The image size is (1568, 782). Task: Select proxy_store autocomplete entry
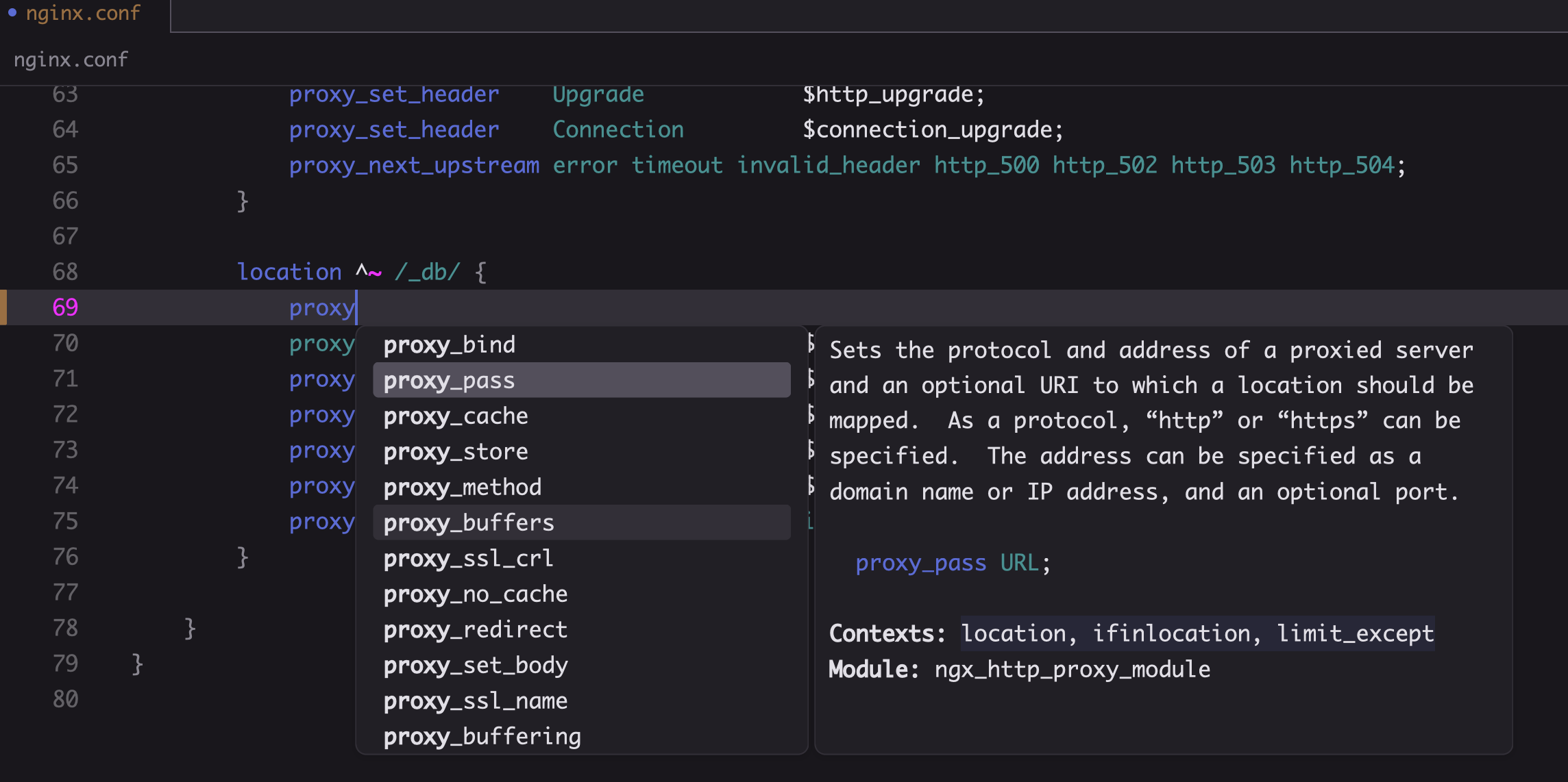(456, 451)
